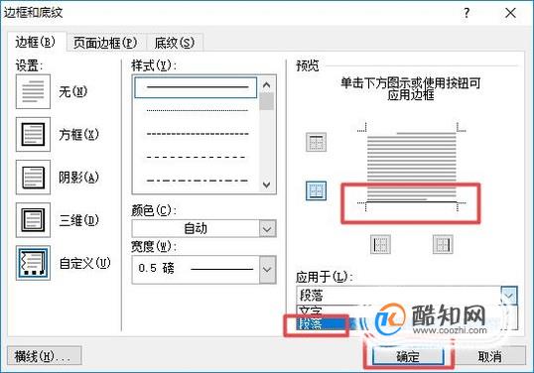Choose the 方框 (Box) border setting icon
The height and width of the screenshot is (373, 534).
(33, 135)
